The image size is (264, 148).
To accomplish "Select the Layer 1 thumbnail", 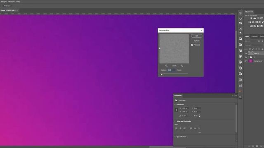I will click(x=251, y=53).
